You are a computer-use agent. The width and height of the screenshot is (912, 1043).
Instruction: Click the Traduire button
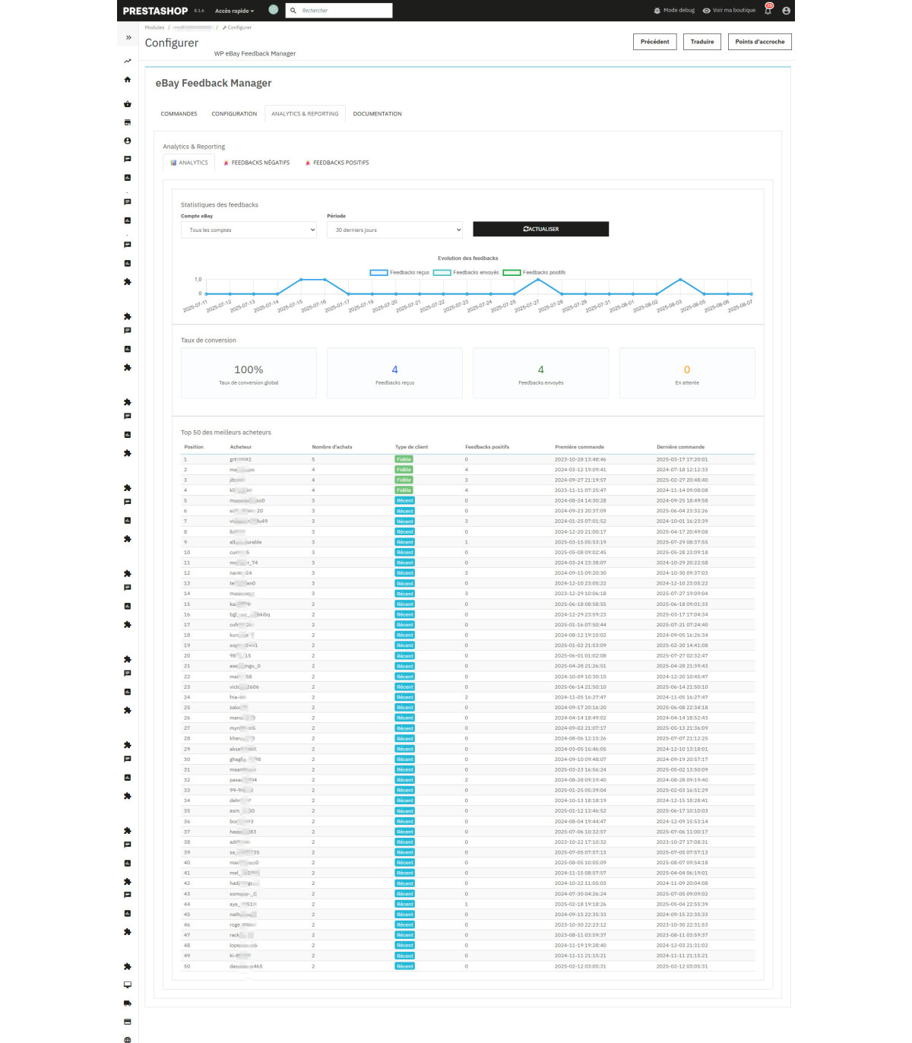point(702,42)
